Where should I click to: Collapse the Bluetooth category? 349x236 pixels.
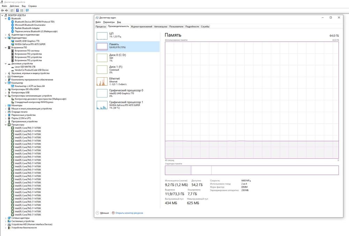(6, 19)
